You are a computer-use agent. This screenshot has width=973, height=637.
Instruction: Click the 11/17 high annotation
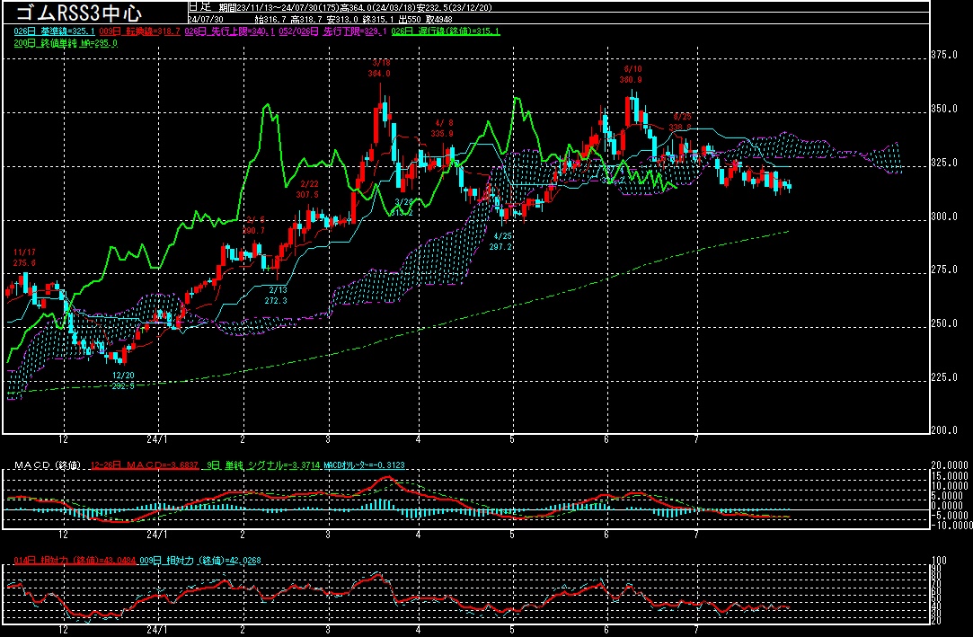(24, 257)
